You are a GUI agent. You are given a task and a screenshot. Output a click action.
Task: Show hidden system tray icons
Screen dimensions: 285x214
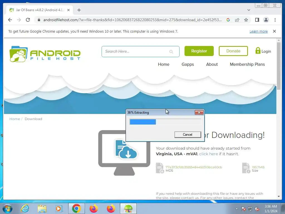point(237,209)
